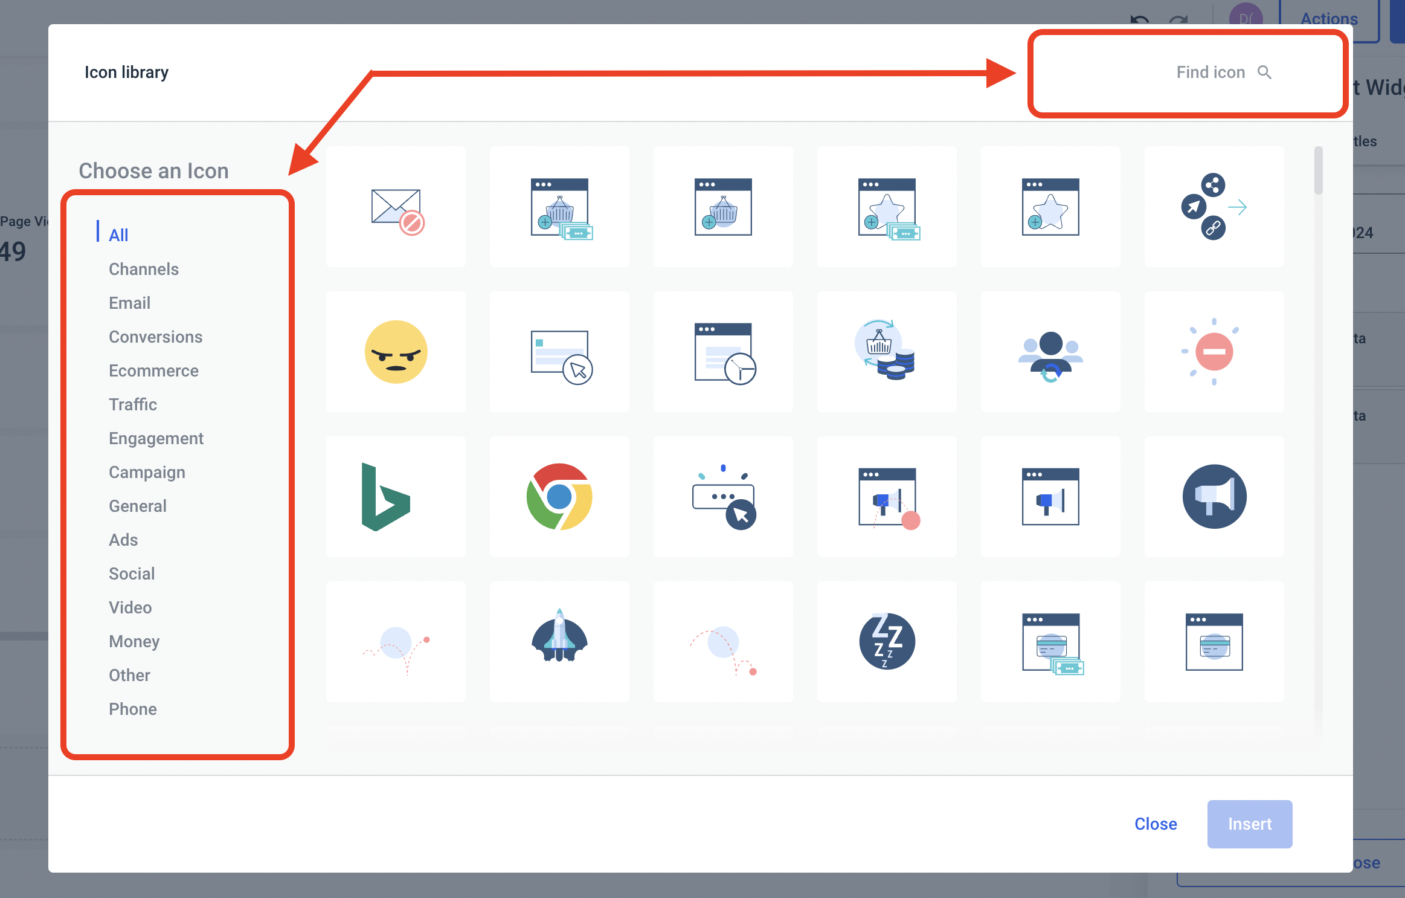
Task: Click the Close button
Action: coord(1156,824)
